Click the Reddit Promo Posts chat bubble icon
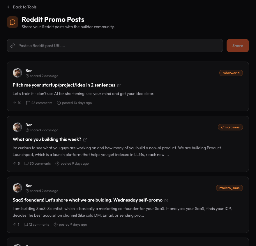256x246 pixels. click(13, 22)
